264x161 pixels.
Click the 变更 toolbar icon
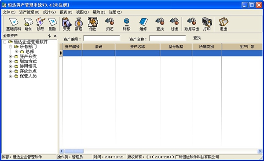tap(67, 24)
